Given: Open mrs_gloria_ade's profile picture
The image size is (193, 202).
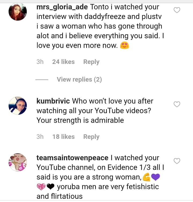Looking at the screenshot, I should click(x=18, y=12).
